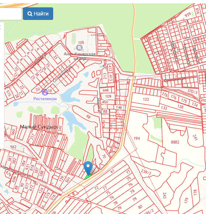
Task: Click the Малый Сундырь settlement label
Action: click(x=39, y=127)
